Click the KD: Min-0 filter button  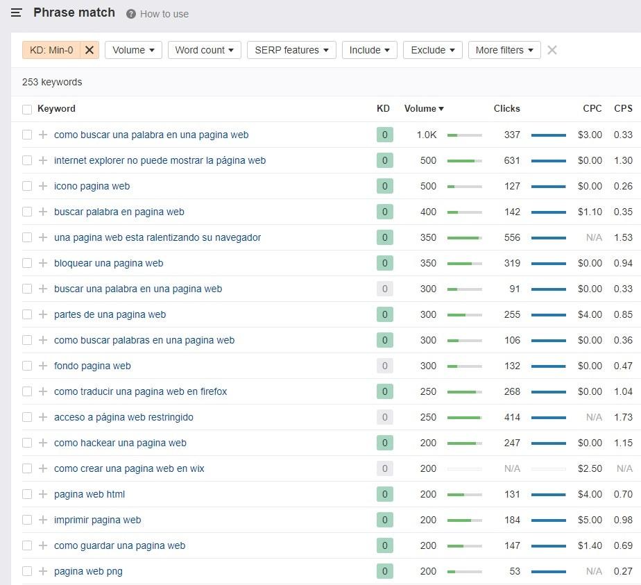tap(51, 50)
